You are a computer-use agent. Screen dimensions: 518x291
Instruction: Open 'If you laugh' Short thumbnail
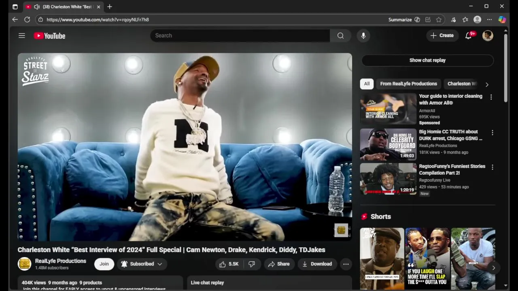tap(427, 259)
